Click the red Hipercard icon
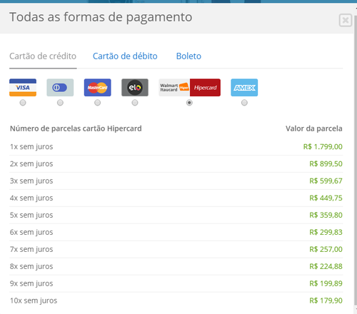This screenshot has width=357, height=314. pos(205,88)
